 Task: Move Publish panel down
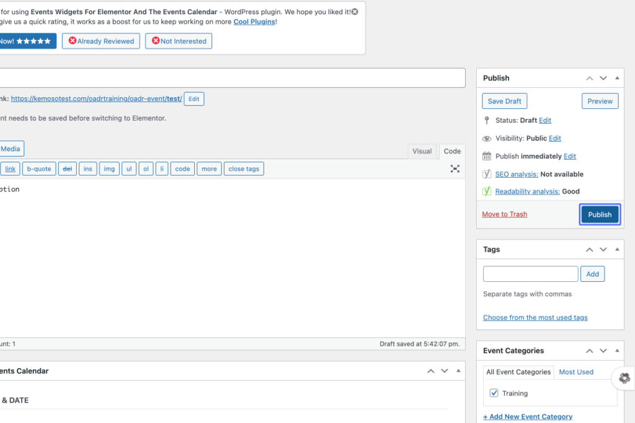(x=603, y=78)
